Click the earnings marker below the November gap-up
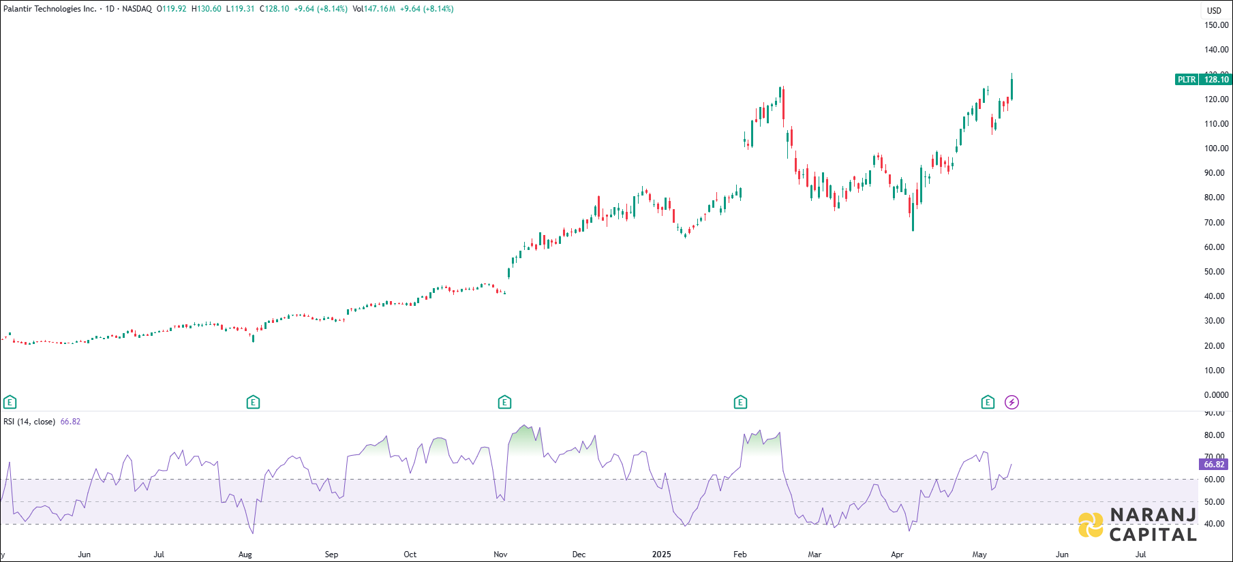 [x=504, y=403]
